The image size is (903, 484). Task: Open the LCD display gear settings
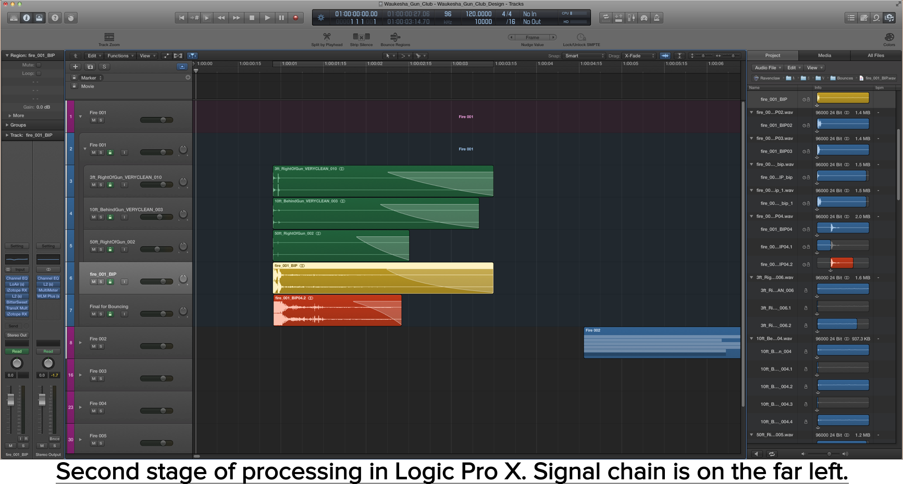[x=321, y=18]
